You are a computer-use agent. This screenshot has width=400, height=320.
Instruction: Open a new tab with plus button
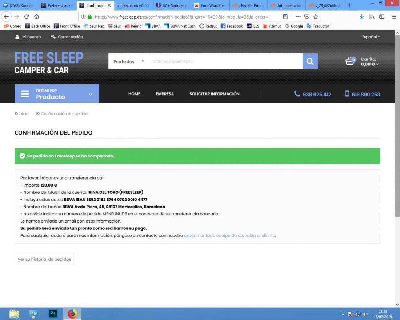pos(349,5)
